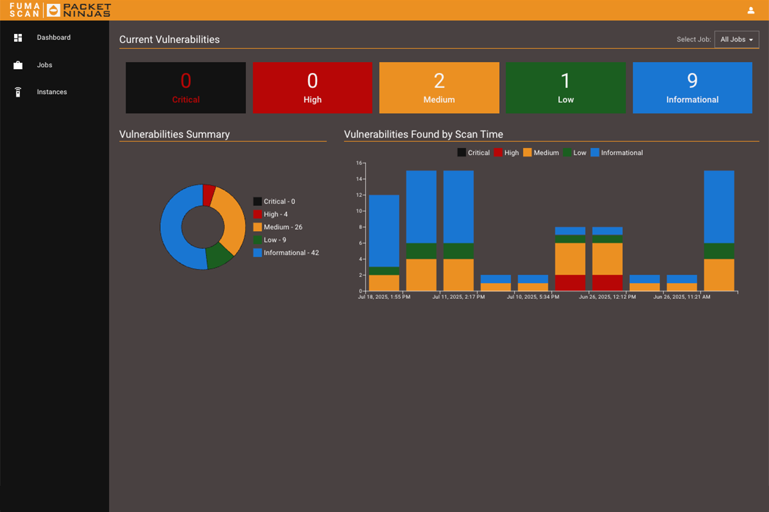
Task: Go to the Instances menu item
Action: [x=51, y=92]
